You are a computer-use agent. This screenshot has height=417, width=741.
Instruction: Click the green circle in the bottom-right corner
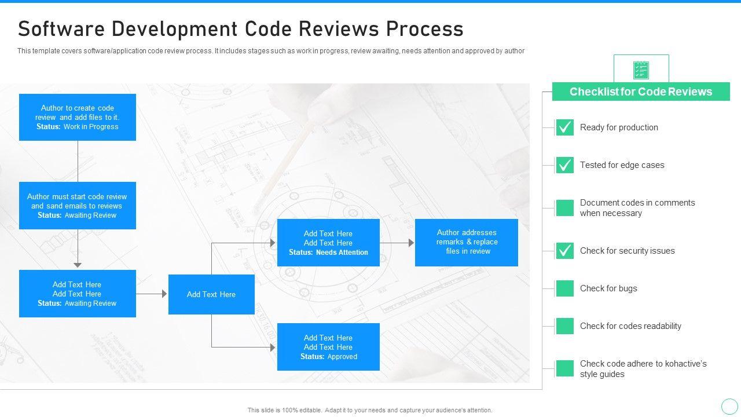tap(729, 406)
